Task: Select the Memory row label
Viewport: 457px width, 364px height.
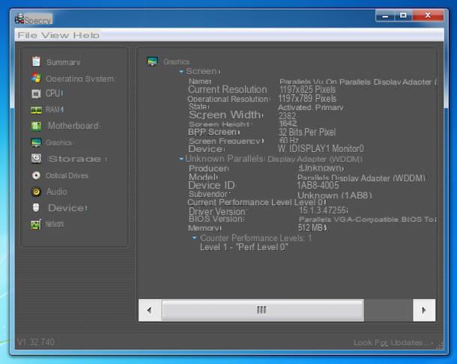Action: tap(204, 228)
